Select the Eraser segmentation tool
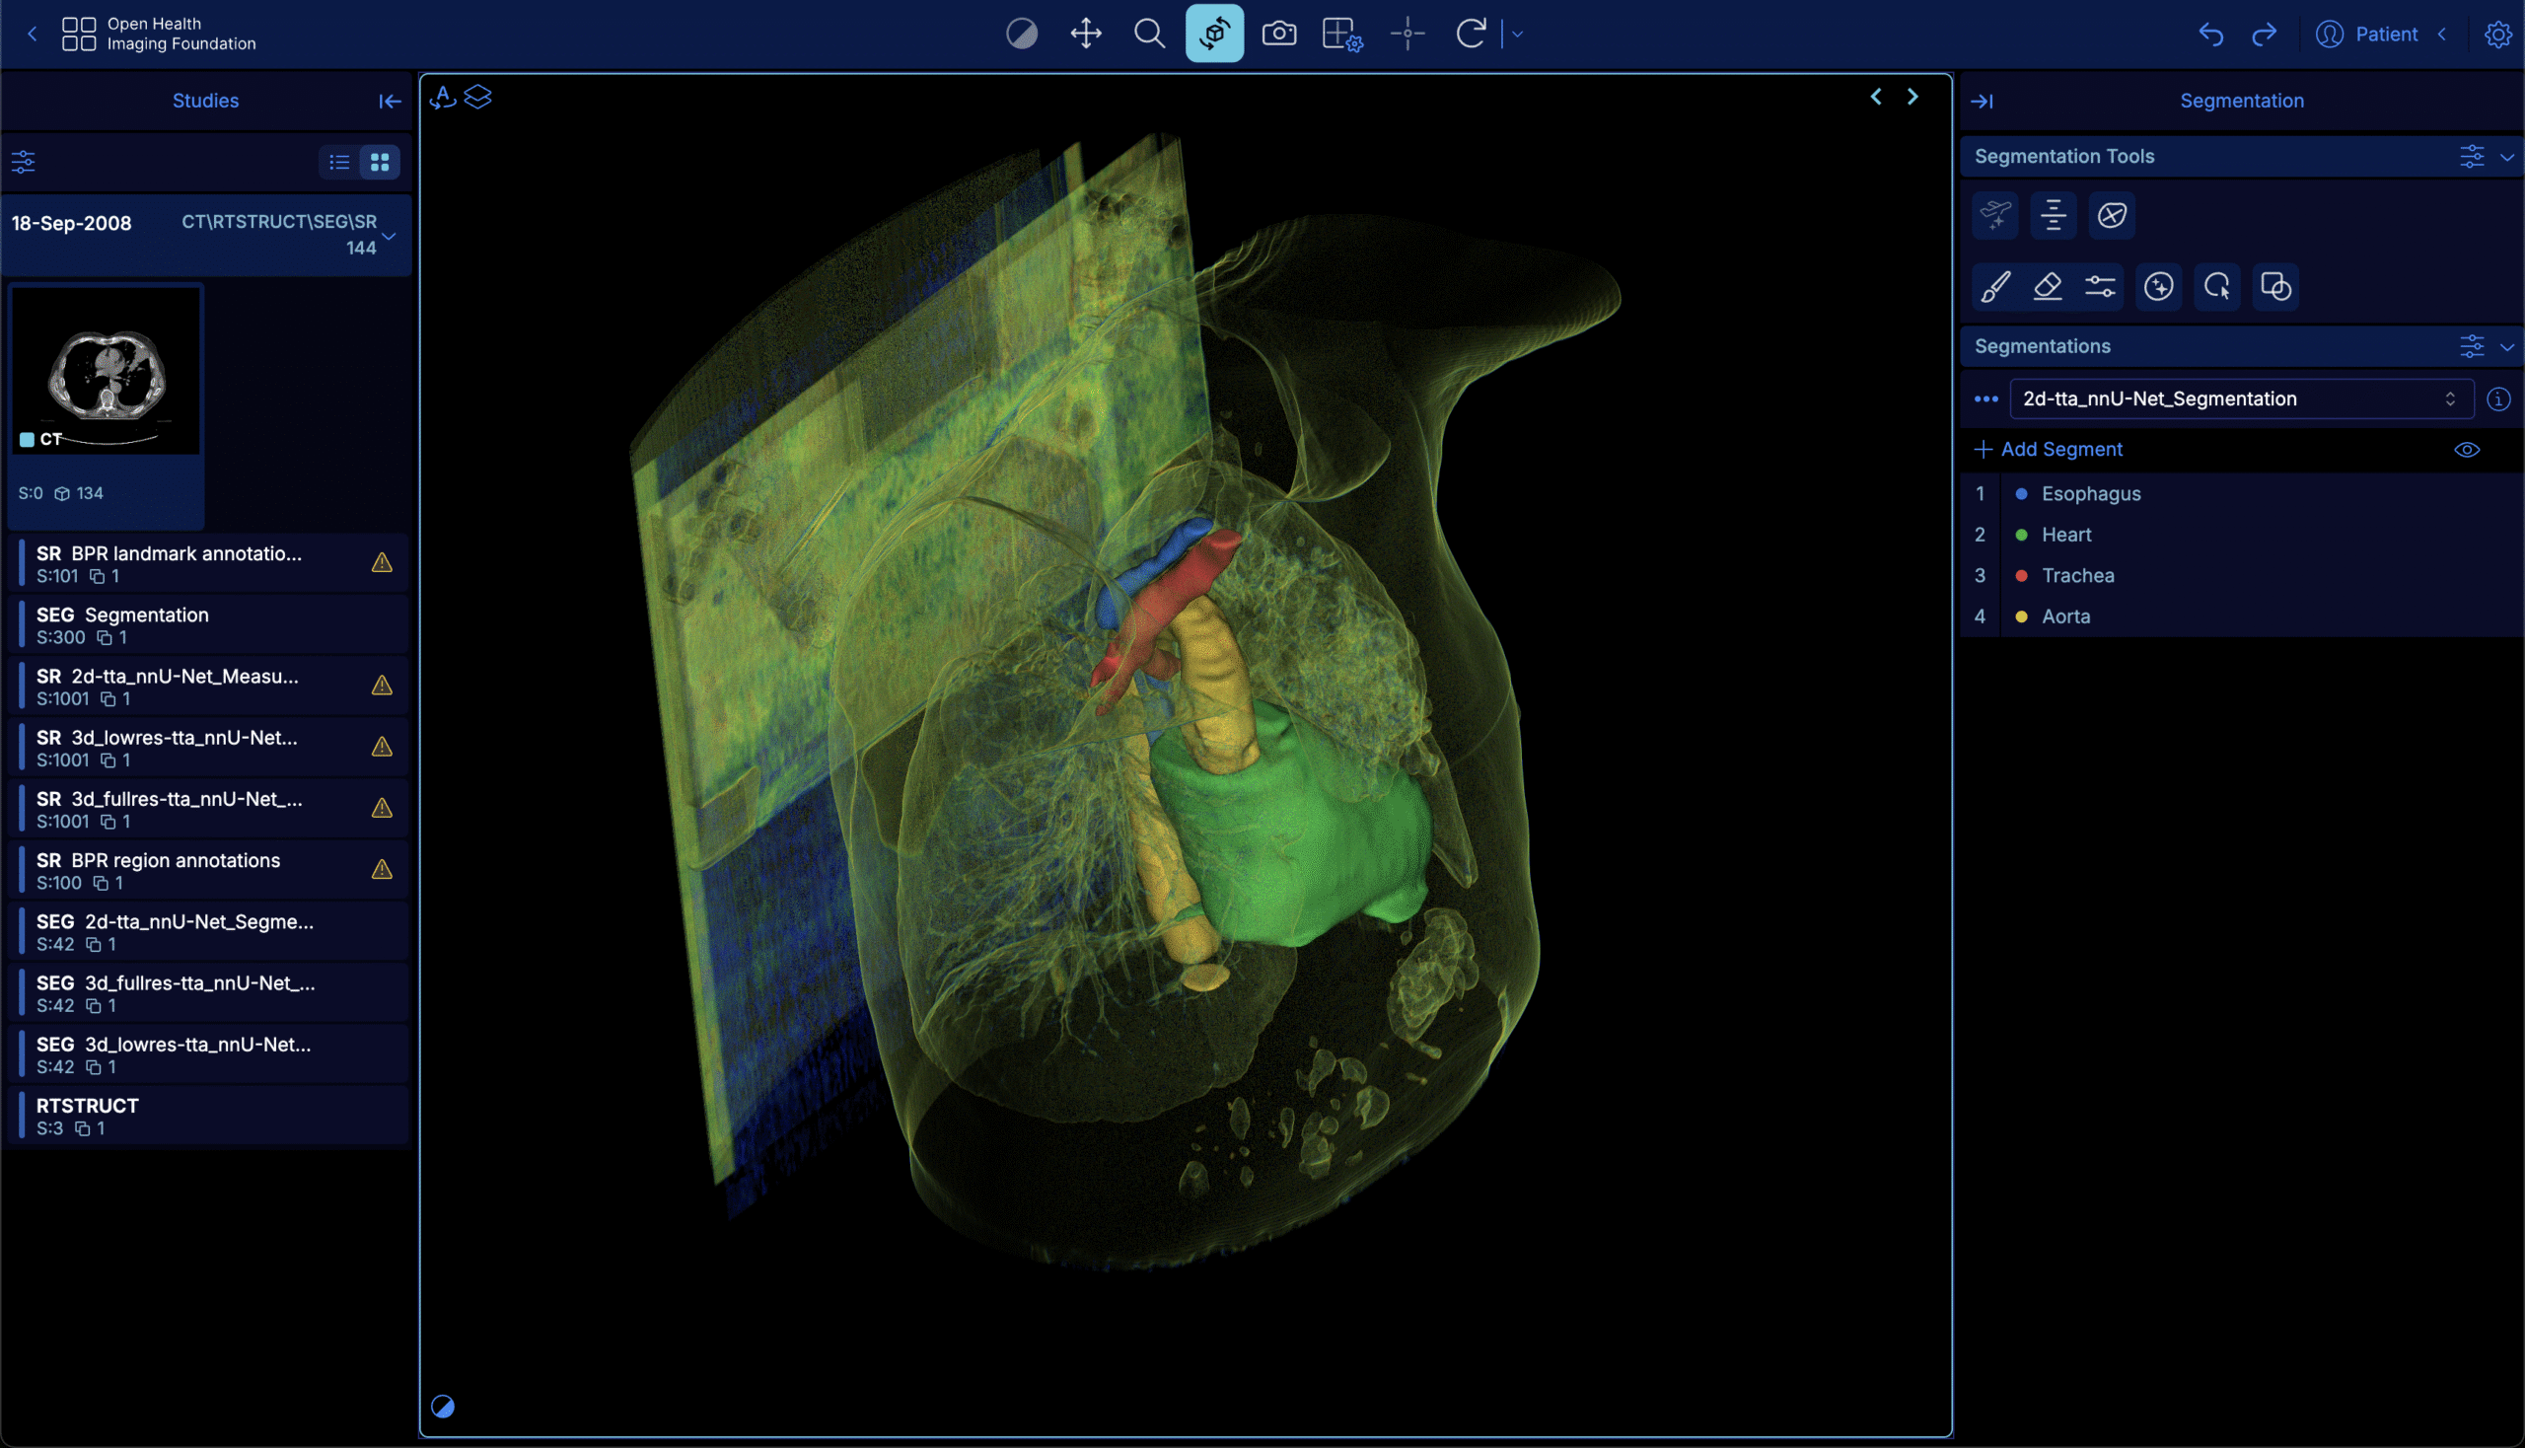 tap(2048, 287)
